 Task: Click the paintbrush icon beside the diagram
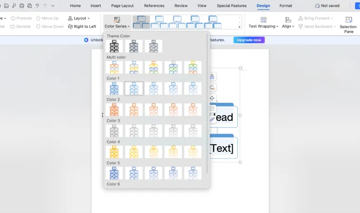pyautogui.click(x=212, y=119)
